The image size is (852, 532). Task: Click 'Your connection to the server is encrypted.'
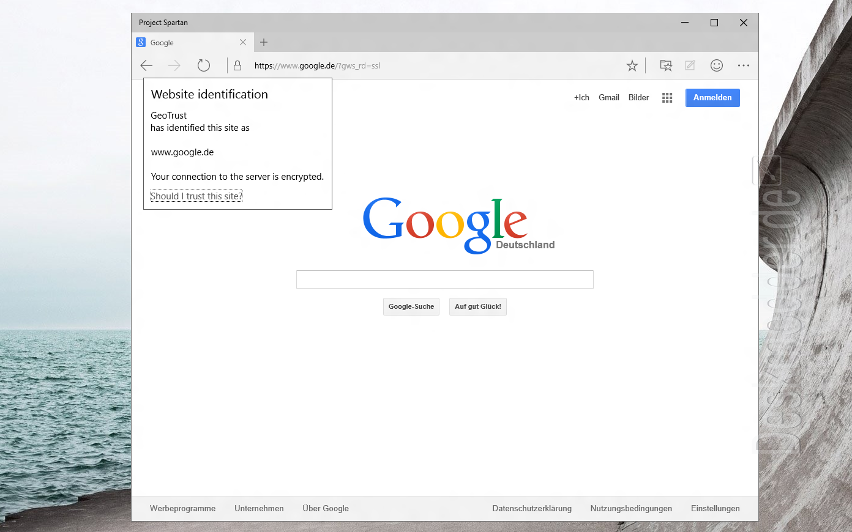[237, 177]
